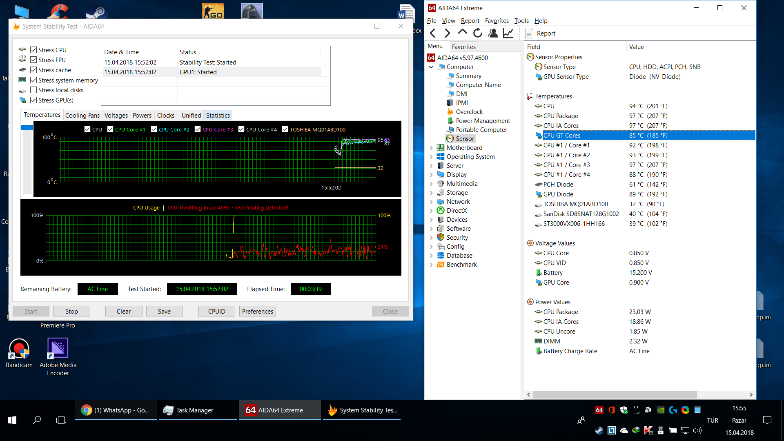Expand the Display tree node
Viewport: 784px width, 441px height.
[431, 175]
